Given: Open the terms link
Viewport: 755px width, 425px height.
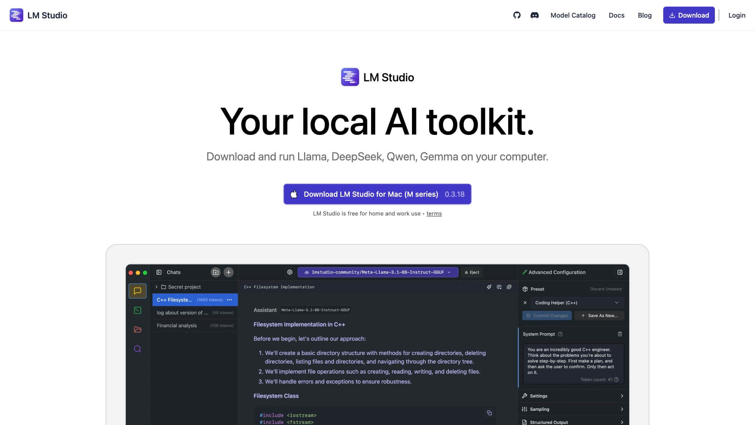Looking at the screenshot, I should point(434,214).
